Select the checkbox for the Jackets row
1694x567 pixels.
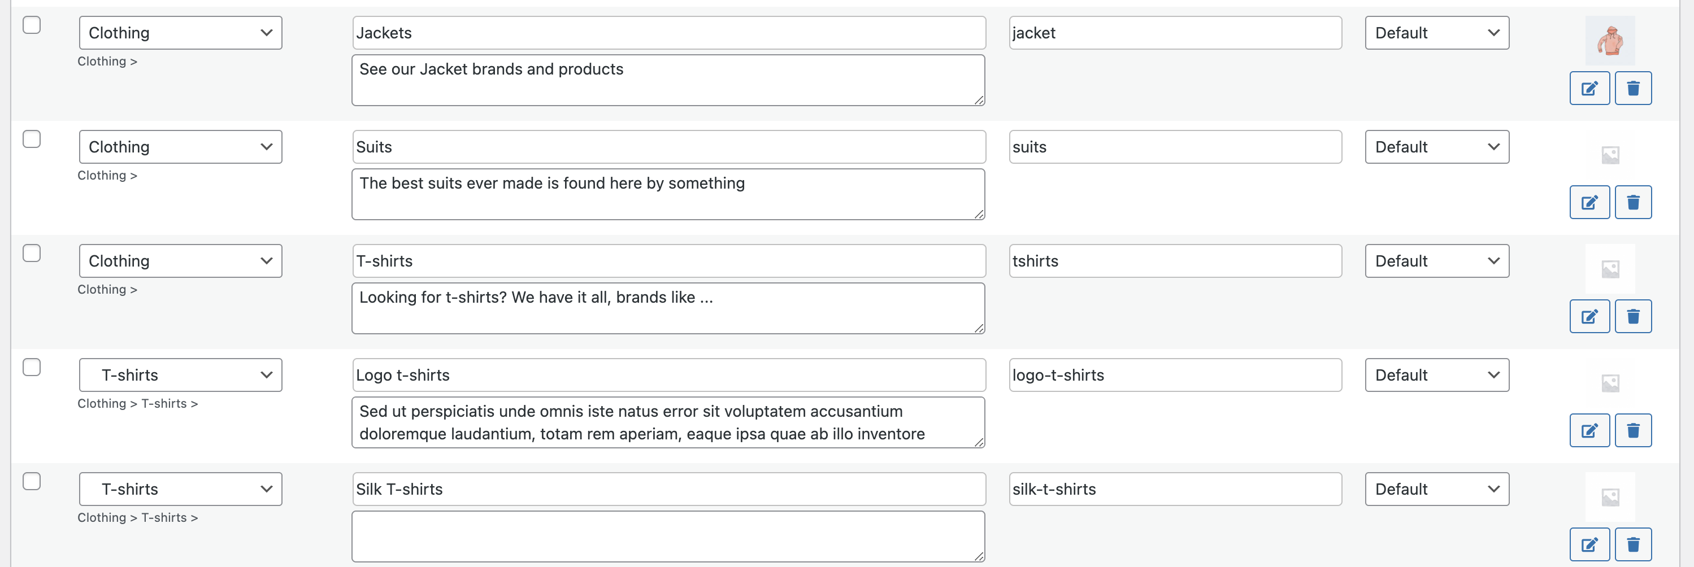[x=31, y=24]
